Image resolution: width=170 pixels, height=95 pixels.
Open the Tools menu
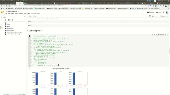(x=25, y=13)
